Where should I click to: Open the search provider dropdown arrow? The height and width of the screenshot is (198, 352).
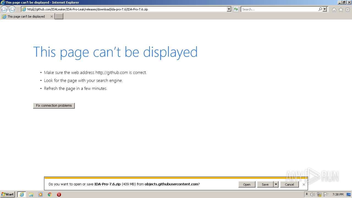[x=325, y=9]
